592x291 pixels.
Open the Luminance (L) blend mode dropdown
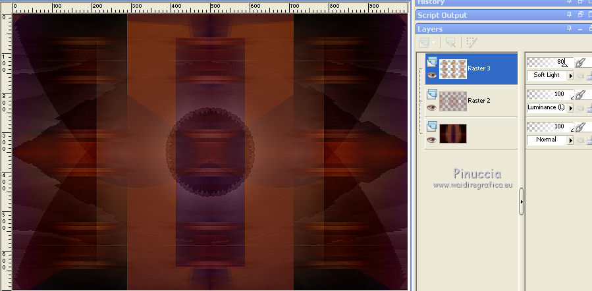point(550,107)
